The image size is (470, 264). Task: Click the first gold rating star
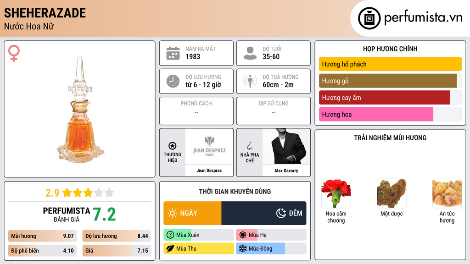pyautogui.click(x=67, y=192)
